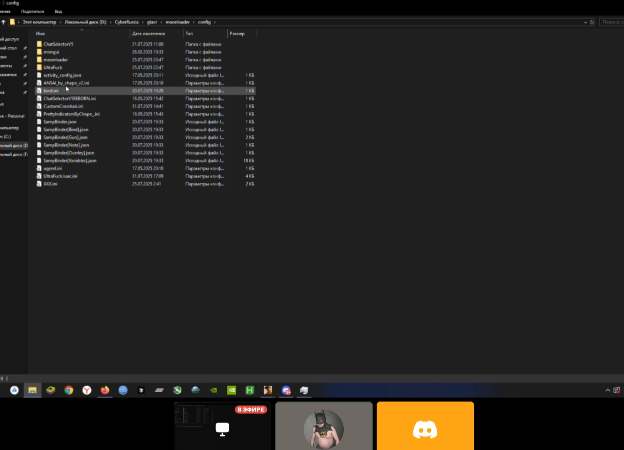Click the search field in Explorer
The height and width of the screenshot is (450, 624).
point(612,22)
